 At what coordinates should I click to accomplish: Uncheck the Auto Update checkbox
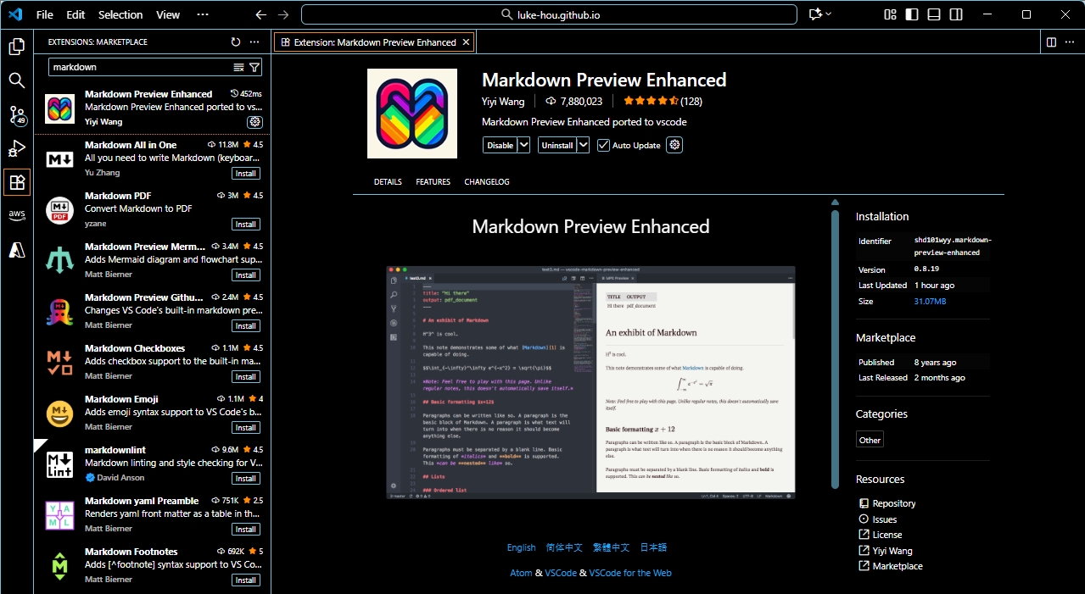(603, 145)
